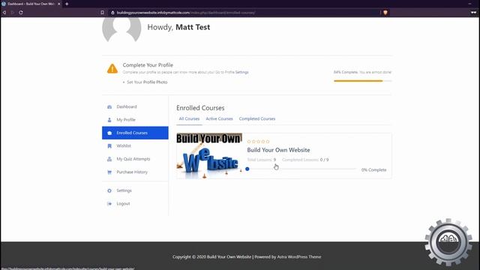
Task: Switch to All Courses tab
Action: (x=189, y=118)
